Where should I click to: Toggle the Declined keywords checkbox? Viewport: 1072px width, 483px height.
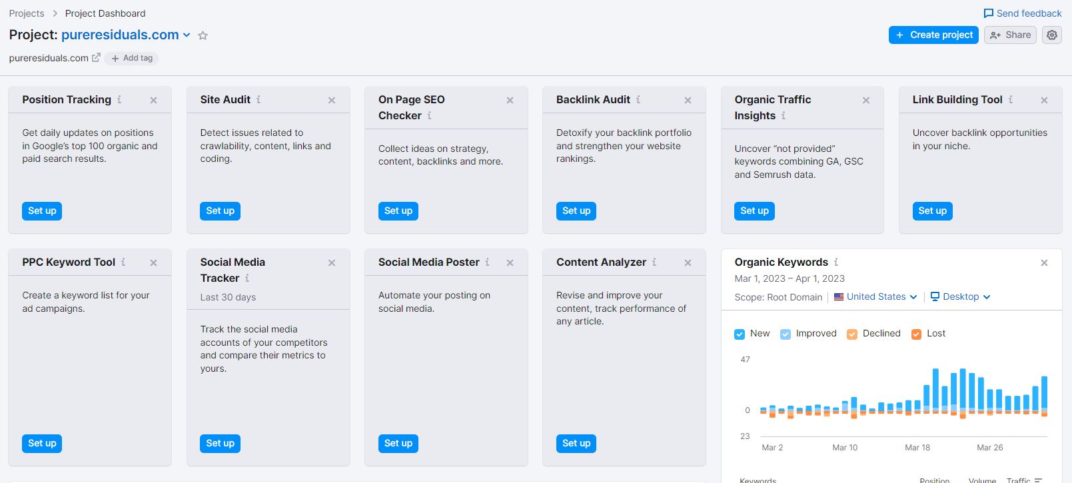pyautogui.click(x=852, y=334)
